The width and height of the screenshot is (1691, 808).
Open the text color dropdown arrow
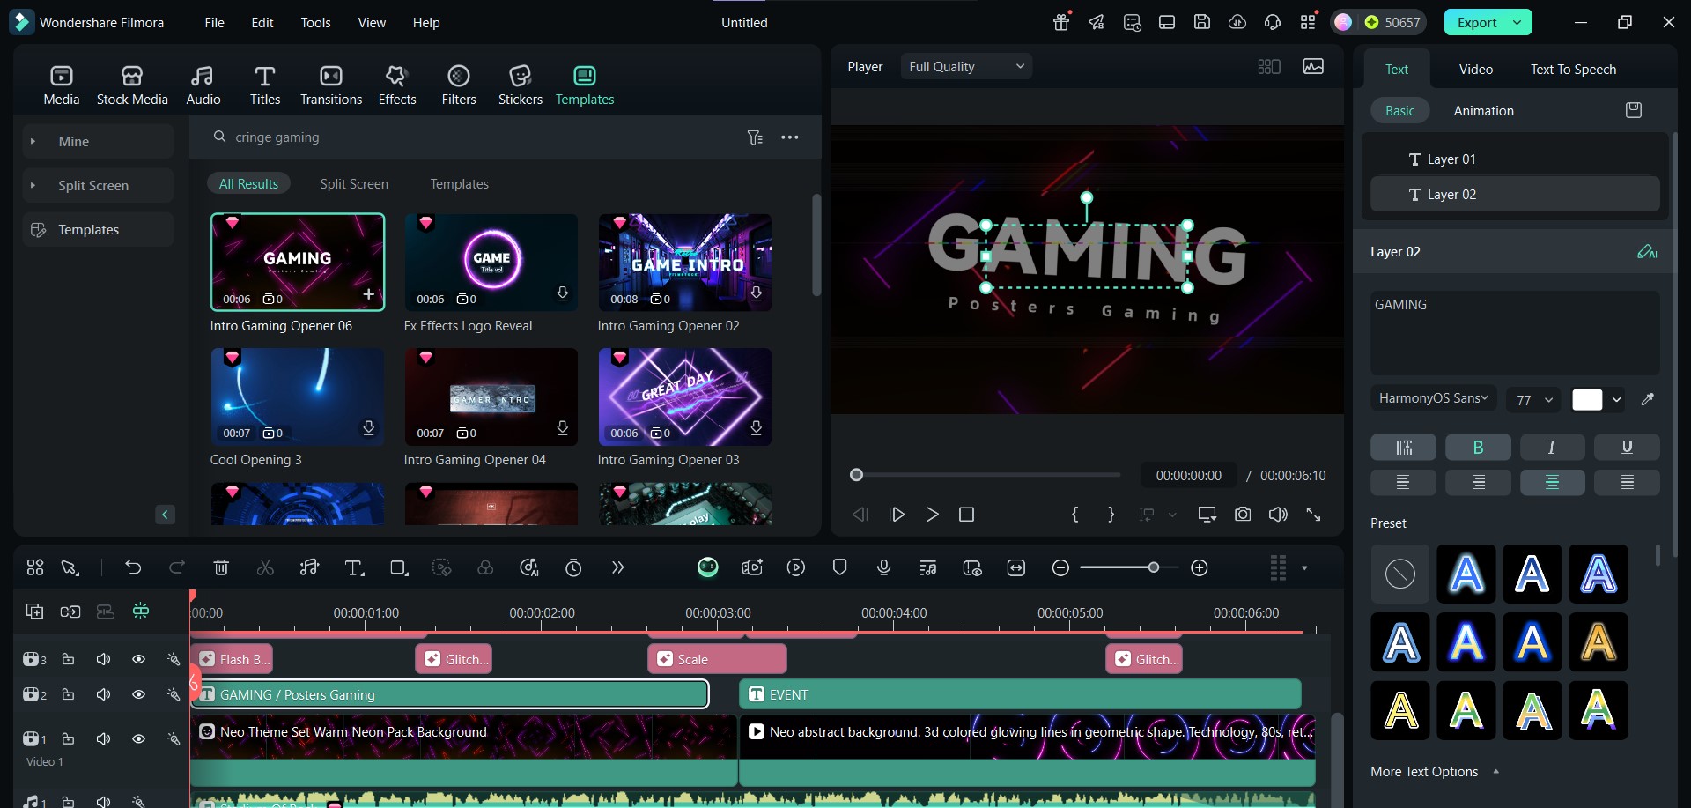[1616, 400]
